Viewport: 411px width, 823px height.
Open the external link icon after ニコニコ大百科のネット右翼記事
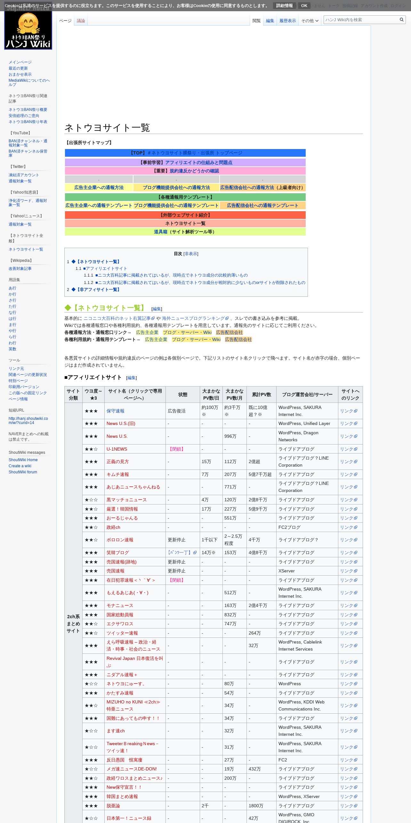click(153, 319)
